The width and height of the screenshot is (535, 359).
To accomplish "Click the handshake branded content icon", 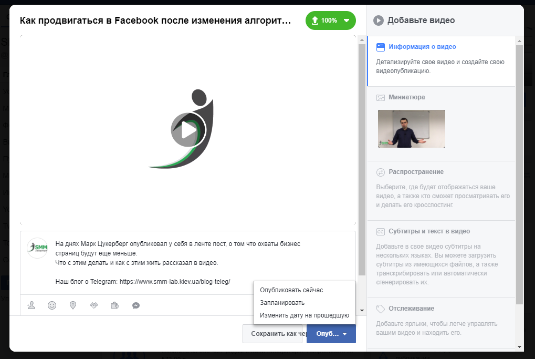I will click(94, 305).
